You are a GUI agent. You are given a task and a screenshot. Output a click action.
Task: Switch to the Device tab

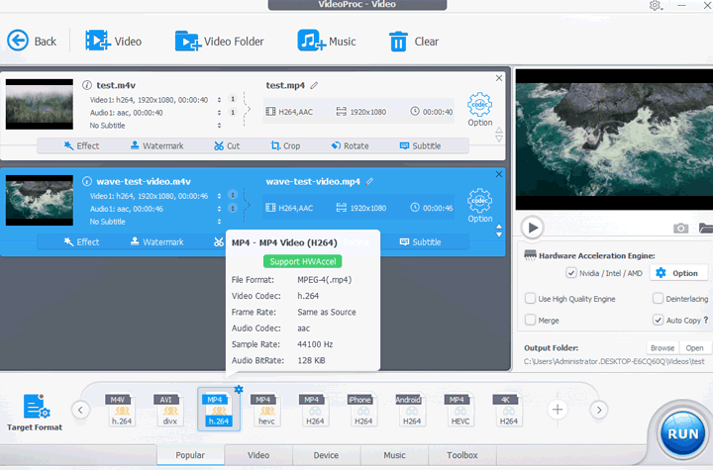click(326, 455)
